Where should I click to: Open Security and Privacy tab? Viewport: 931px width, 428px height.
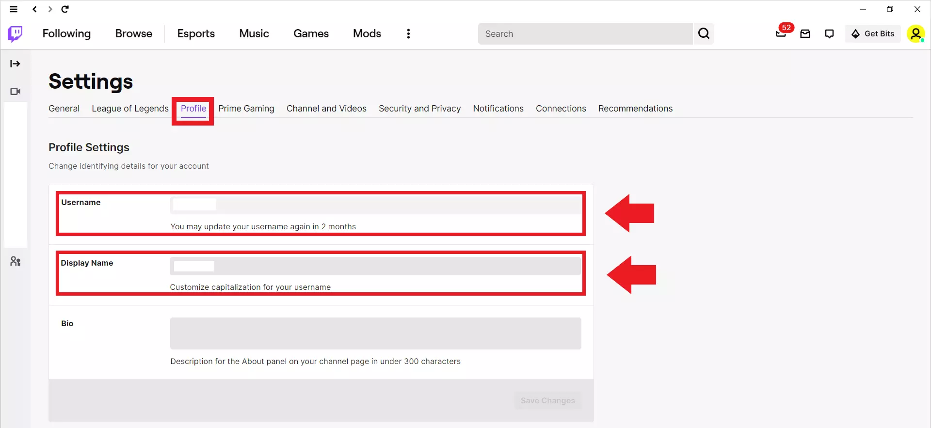(420, 109)
